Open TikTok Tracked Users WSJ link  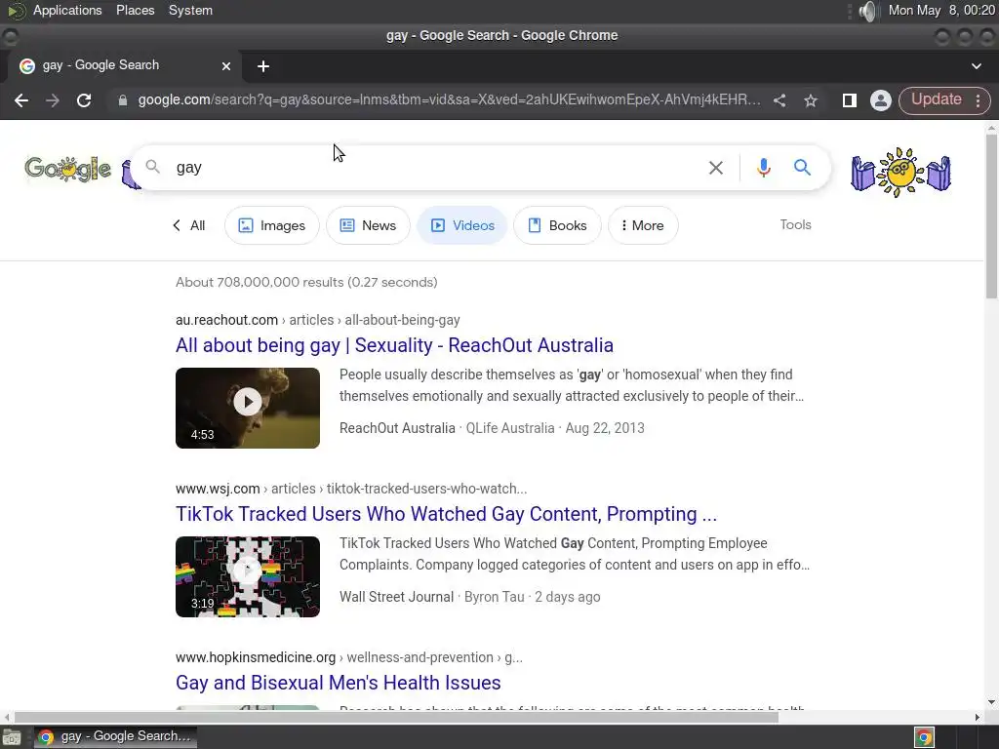pos(446,514)
